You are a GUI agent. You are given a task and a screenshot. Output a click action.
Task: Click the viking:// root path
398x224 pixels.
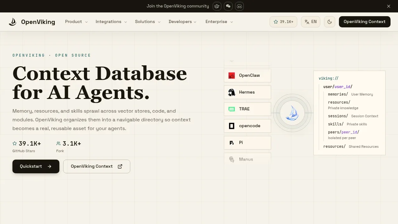(x=328, y=78)
